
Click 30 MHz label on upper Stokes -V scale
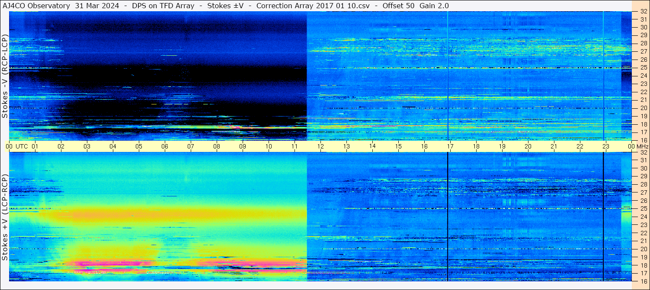643,27
